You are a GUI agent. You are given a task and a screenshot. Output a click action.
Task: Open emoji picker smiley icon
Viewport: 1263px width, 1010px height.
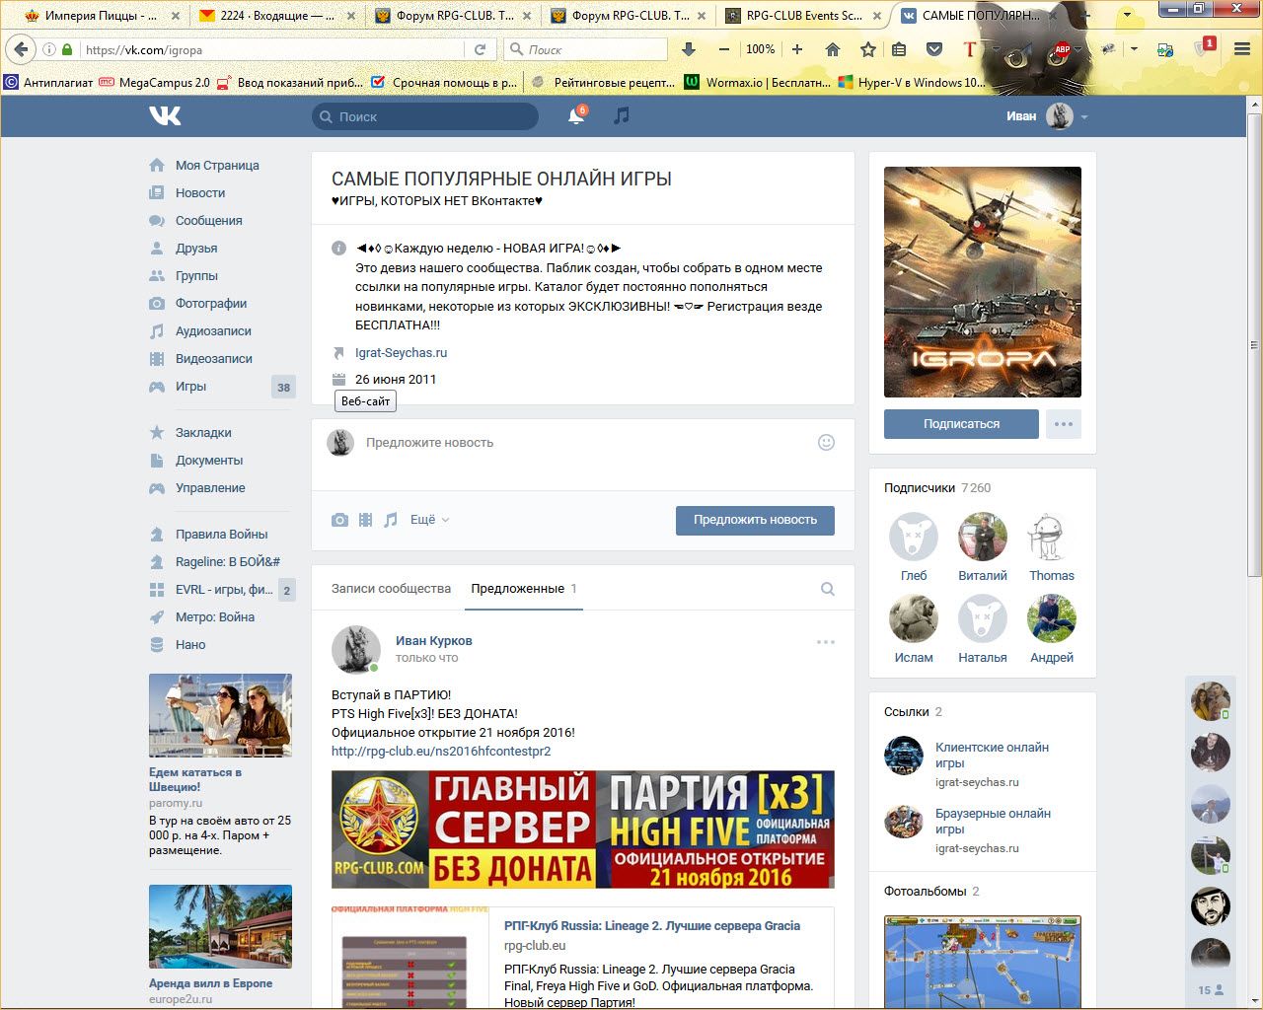click(x=827, y=443)
